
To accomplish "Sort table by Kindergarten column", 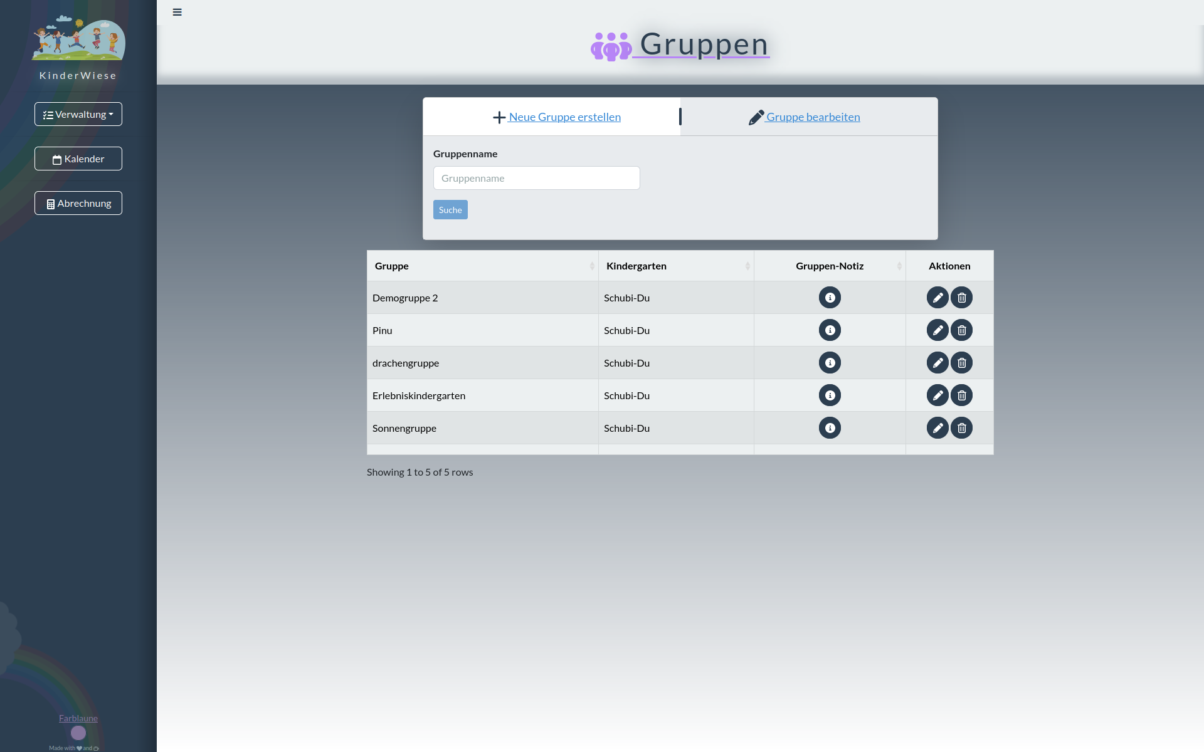I will (x=676, y=266).
